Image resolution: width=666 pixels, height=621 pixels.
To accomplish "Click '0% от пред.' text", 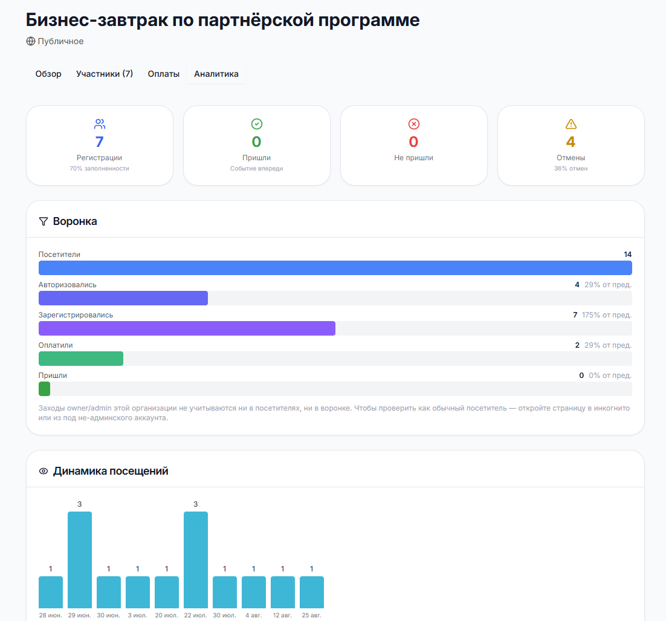I will click(610, 376).
